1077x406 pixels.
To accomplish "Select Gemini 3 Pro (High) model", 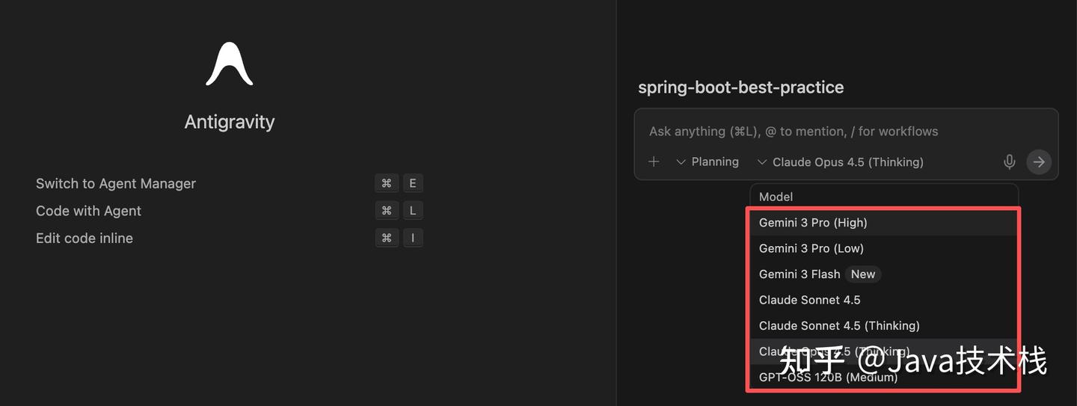I will tap(813, 223).
